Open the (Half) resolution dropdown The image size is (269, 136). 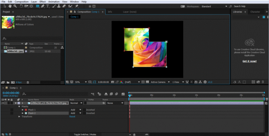(x=132, y=82)
